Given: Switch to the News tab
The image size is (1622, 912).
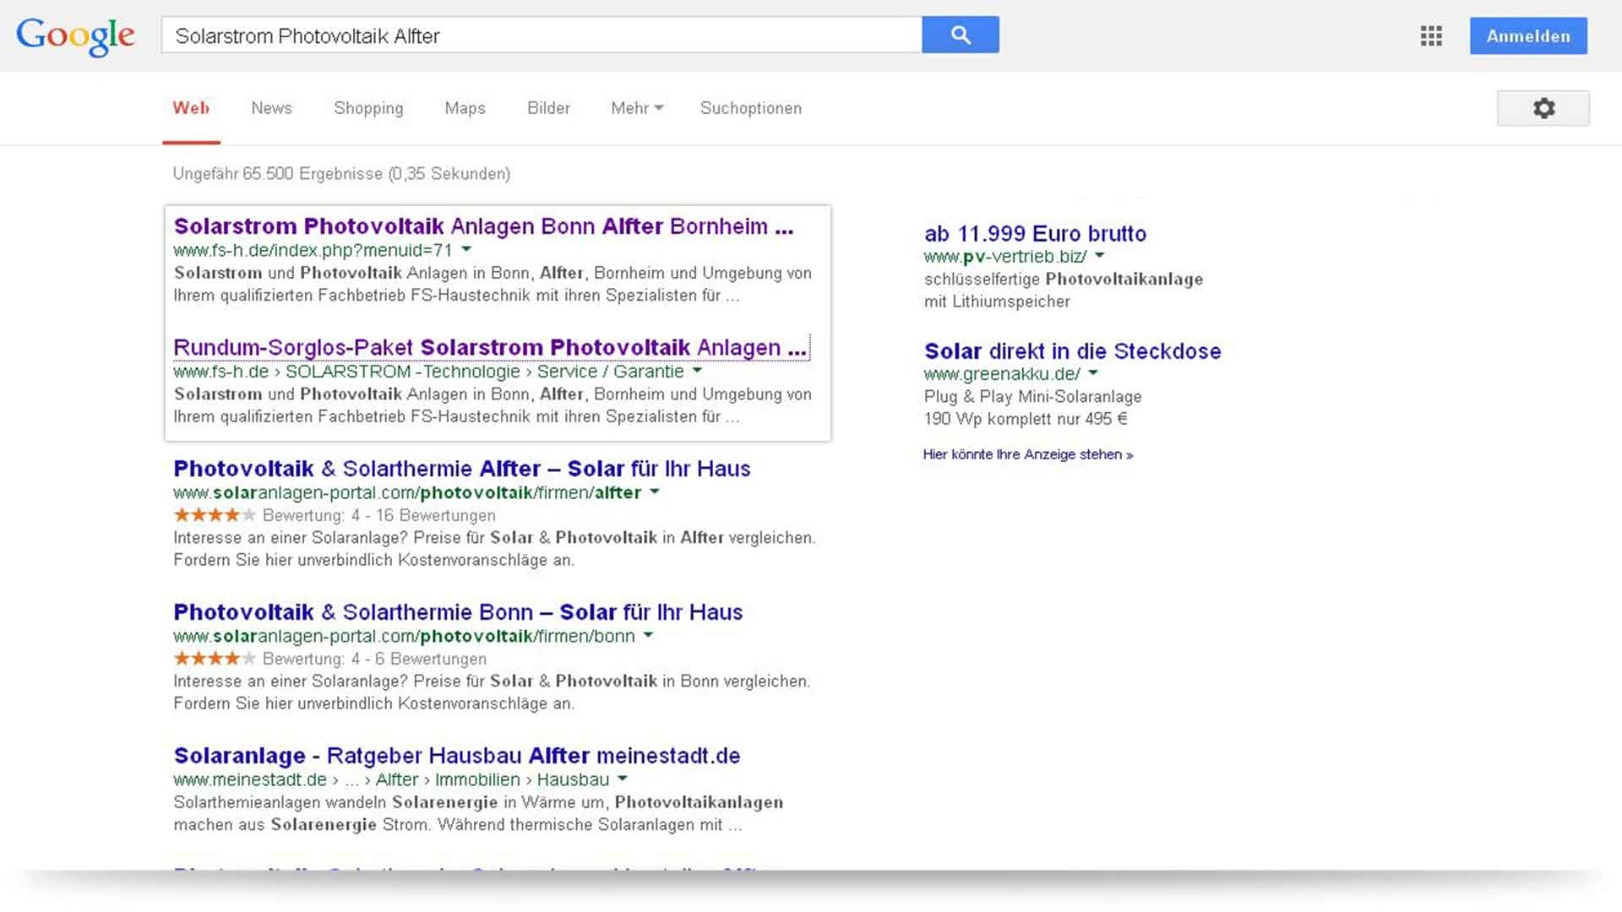Looking at the screenshot, I should click(271, 108).
